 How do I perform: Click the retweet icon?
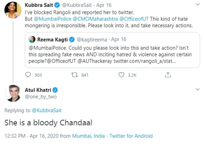(74, 75)
